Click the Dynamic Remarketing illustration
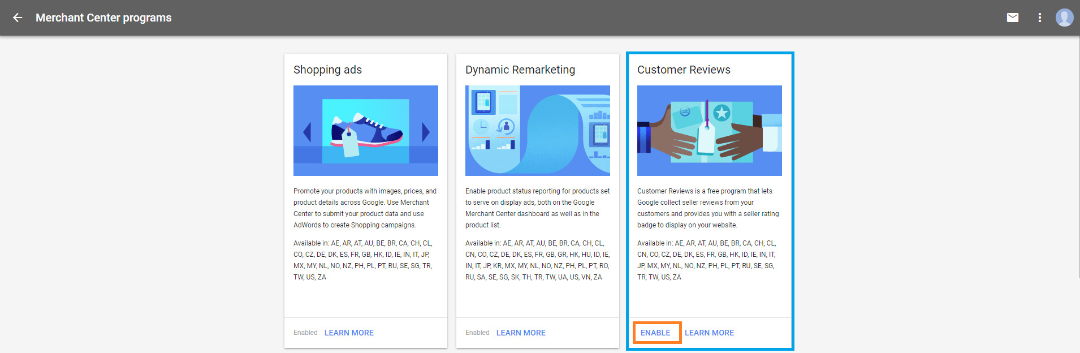Screen dimensions: 1080x353 coord(538,131)
